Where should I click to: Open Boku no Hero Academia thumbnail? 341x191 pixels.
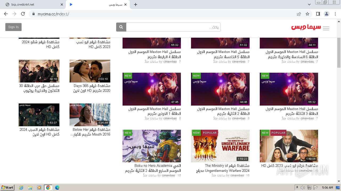pyautogui.click(x=152, y=146)
